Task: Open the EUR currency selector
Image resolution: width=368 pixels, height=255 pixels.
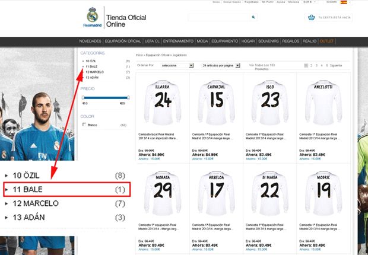Action: click(x=310, y=2)
